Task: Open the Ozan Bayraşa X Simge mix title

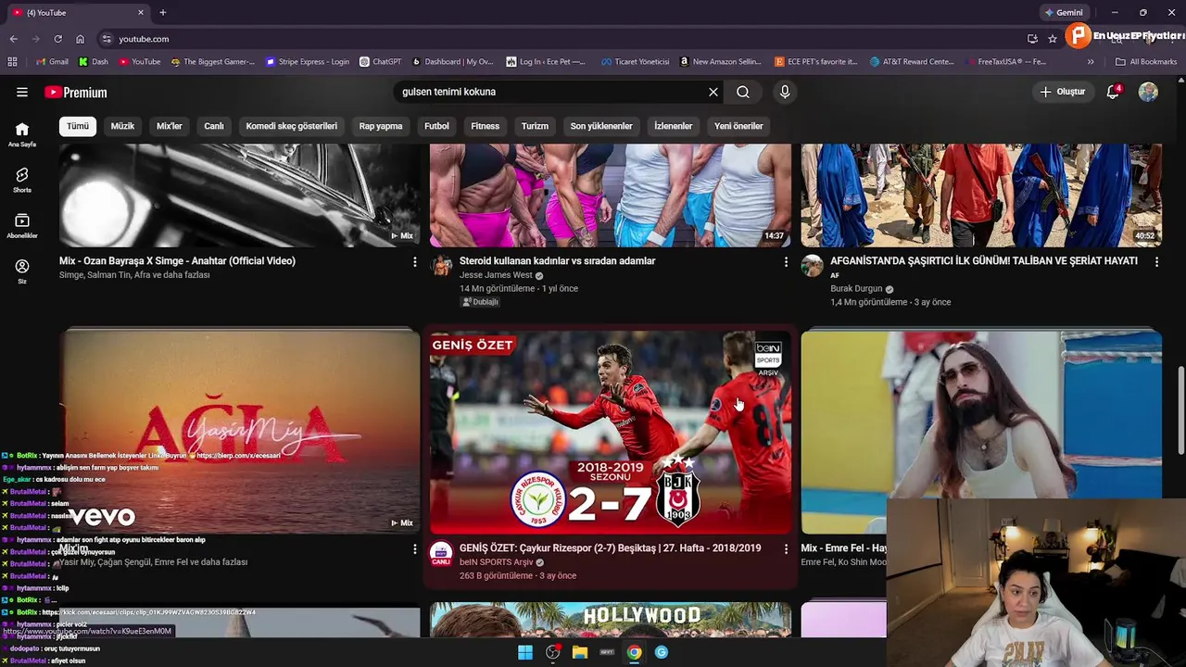Action: click(177, 261)
